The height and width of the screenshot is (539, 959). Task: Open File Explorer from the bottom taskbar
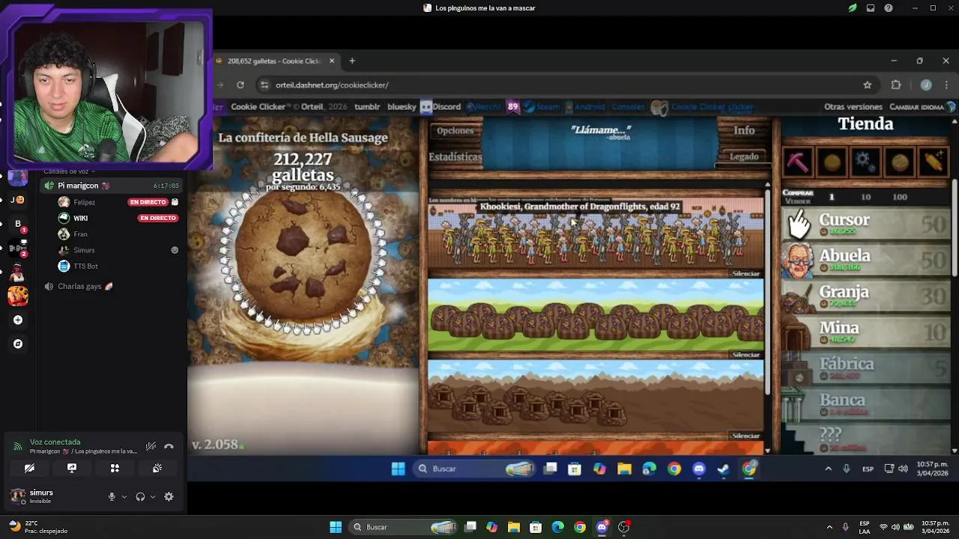514,527
